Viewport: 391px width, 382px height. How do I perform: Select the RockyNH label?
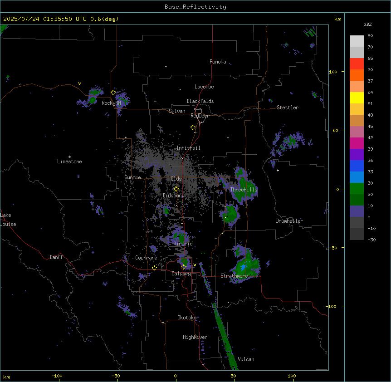point(111,103)
